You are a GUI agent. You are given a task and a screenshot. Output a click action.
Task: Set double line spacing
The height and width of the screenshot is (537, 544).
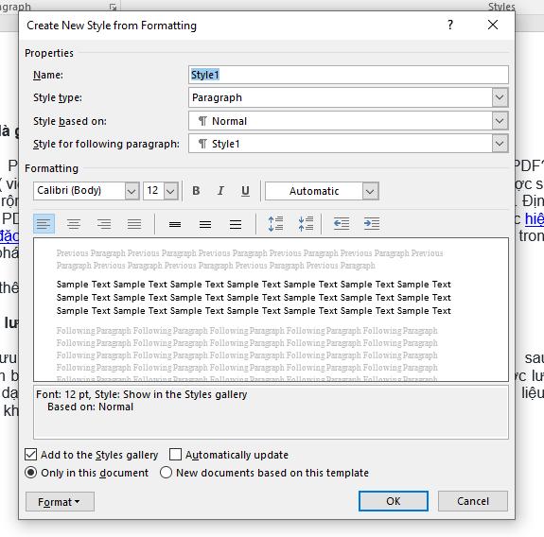236,224
